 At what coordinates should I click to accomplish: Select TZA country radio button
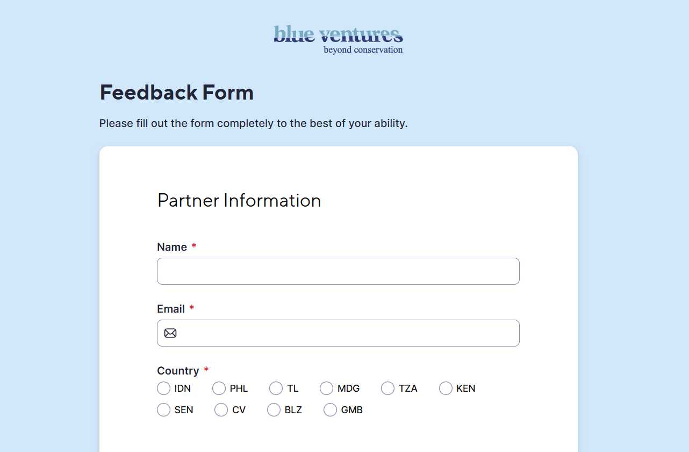coord(387,389)
